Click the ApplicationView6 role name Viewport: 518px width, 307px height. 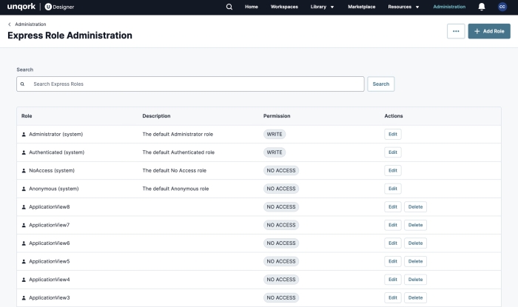tap(50, 243)
